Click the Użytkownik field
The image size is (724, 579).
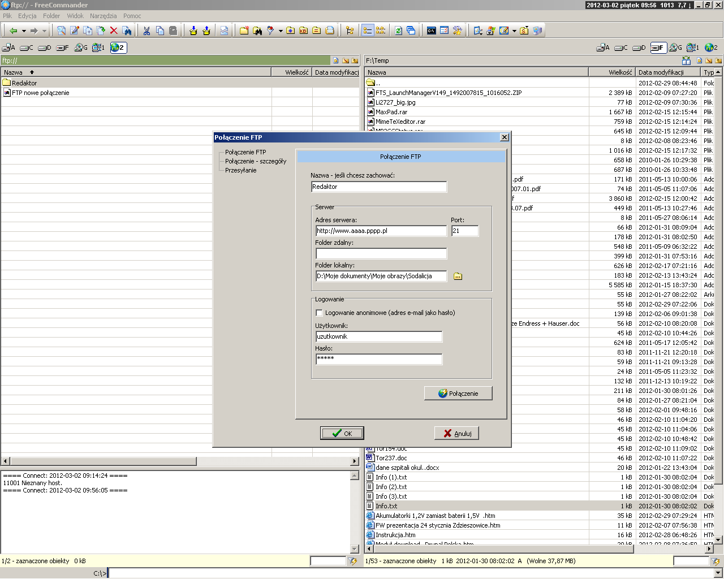point(379,336)
